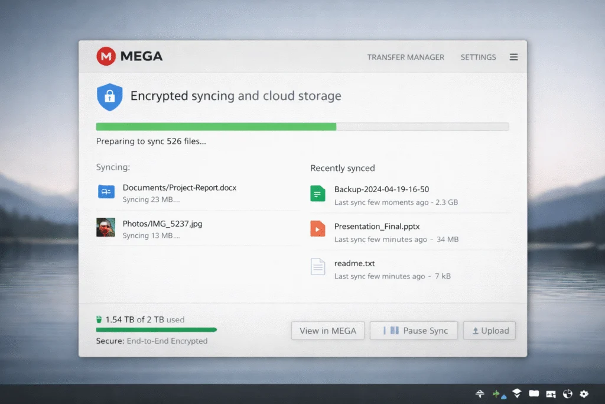Open the Transfer Manager

pos(406,57)
